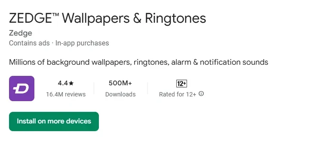Click the word Wallpapers in the title
This screenshot has height=159, width=313.
[96, 18]
